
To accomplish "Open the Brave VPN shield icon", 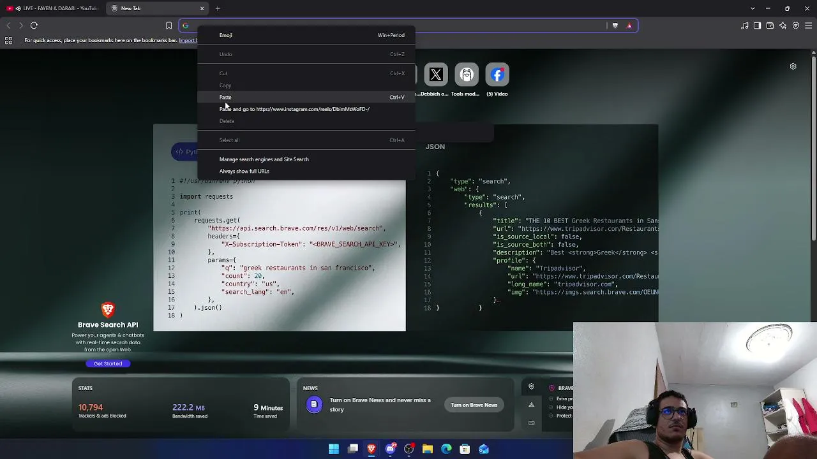I will click(796, 25).
